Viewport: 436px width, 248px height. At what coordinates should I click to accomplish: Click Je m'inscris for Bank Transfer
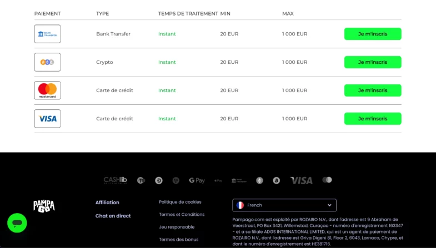[373, 34]
